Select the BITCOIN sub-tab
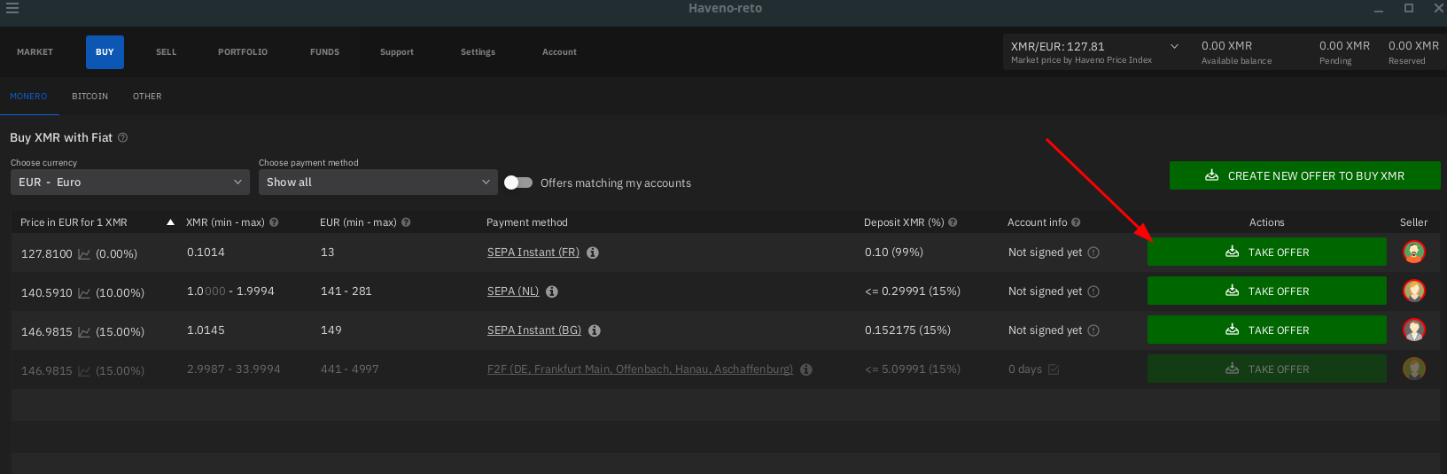This screenshot has height=474, width=1447. [x=89, y=97]
